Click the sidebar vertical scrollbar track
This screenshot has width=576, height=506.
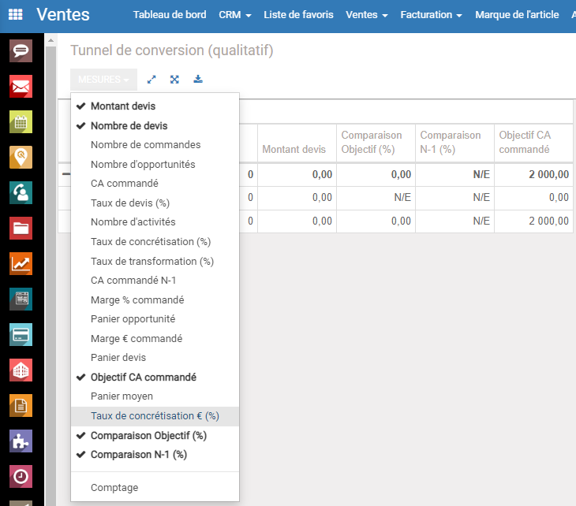[50, 275]
